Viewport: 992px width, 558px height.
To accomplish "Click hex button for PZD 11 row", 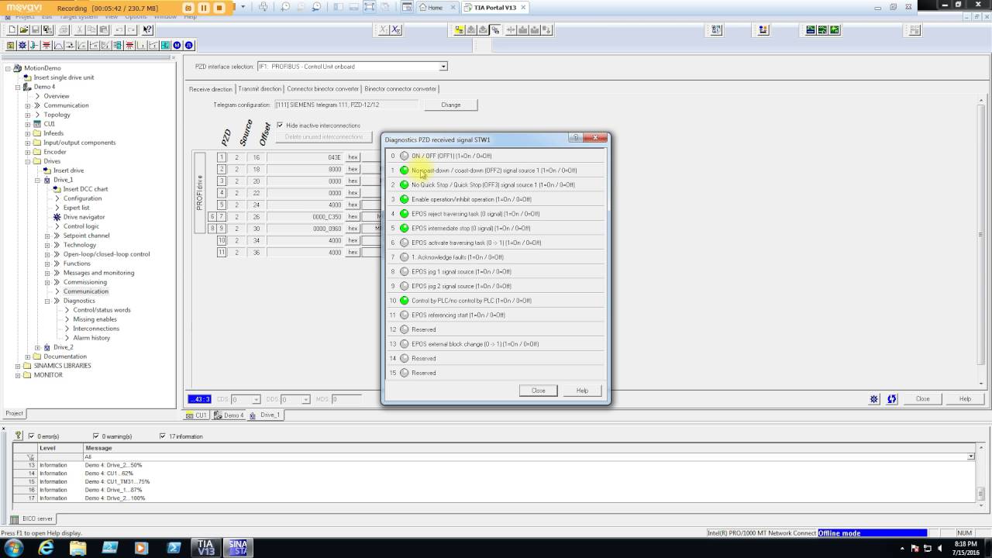I will (x=353, y=252).
